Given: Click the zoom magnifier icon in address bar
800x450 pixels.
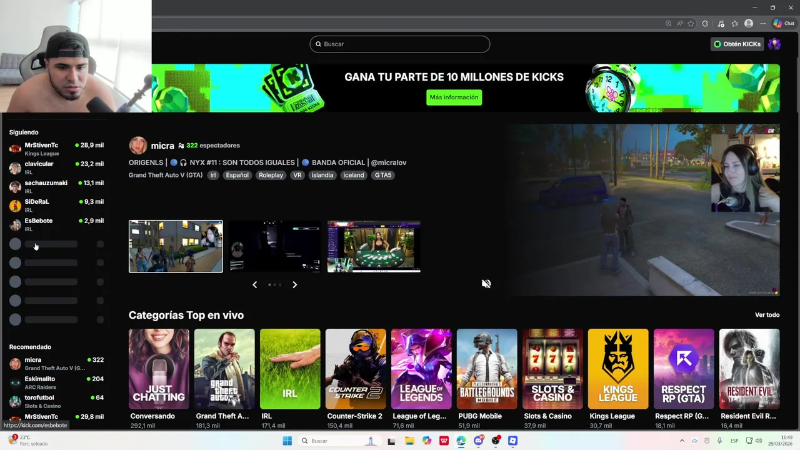Looking at the screenshot, I should [x=668, y=24].
